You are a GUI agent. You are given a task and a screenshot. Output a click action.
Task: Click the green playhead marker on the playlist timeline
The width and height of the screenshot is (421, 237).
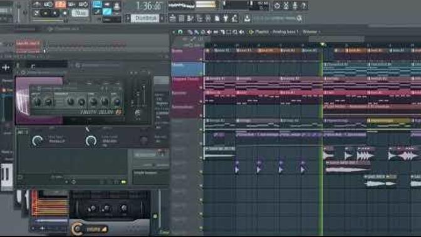(x=323, y=45)
